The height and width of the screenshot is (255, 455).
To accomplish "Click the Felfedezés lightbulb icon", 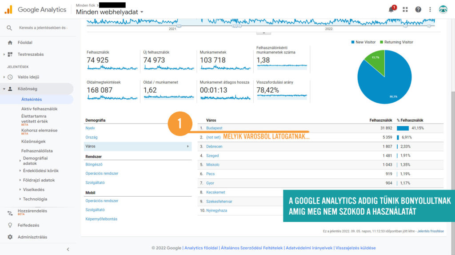I will pos(10,225).
